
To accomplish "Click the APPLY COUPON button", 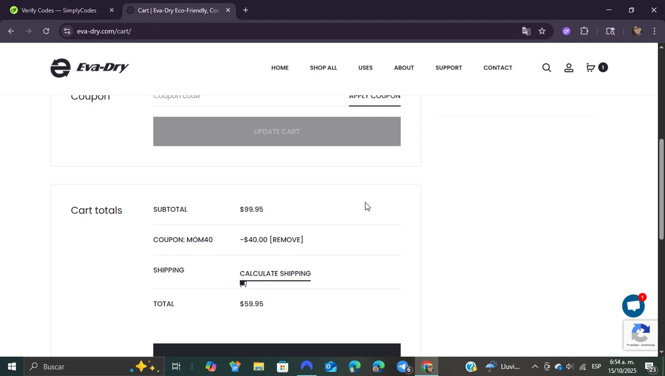I will pyautogui.click(x=375, y=99).
